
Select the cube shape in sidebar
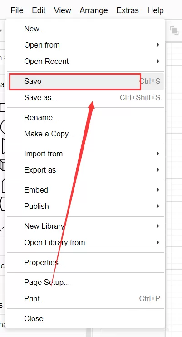(x=3, y=165)
